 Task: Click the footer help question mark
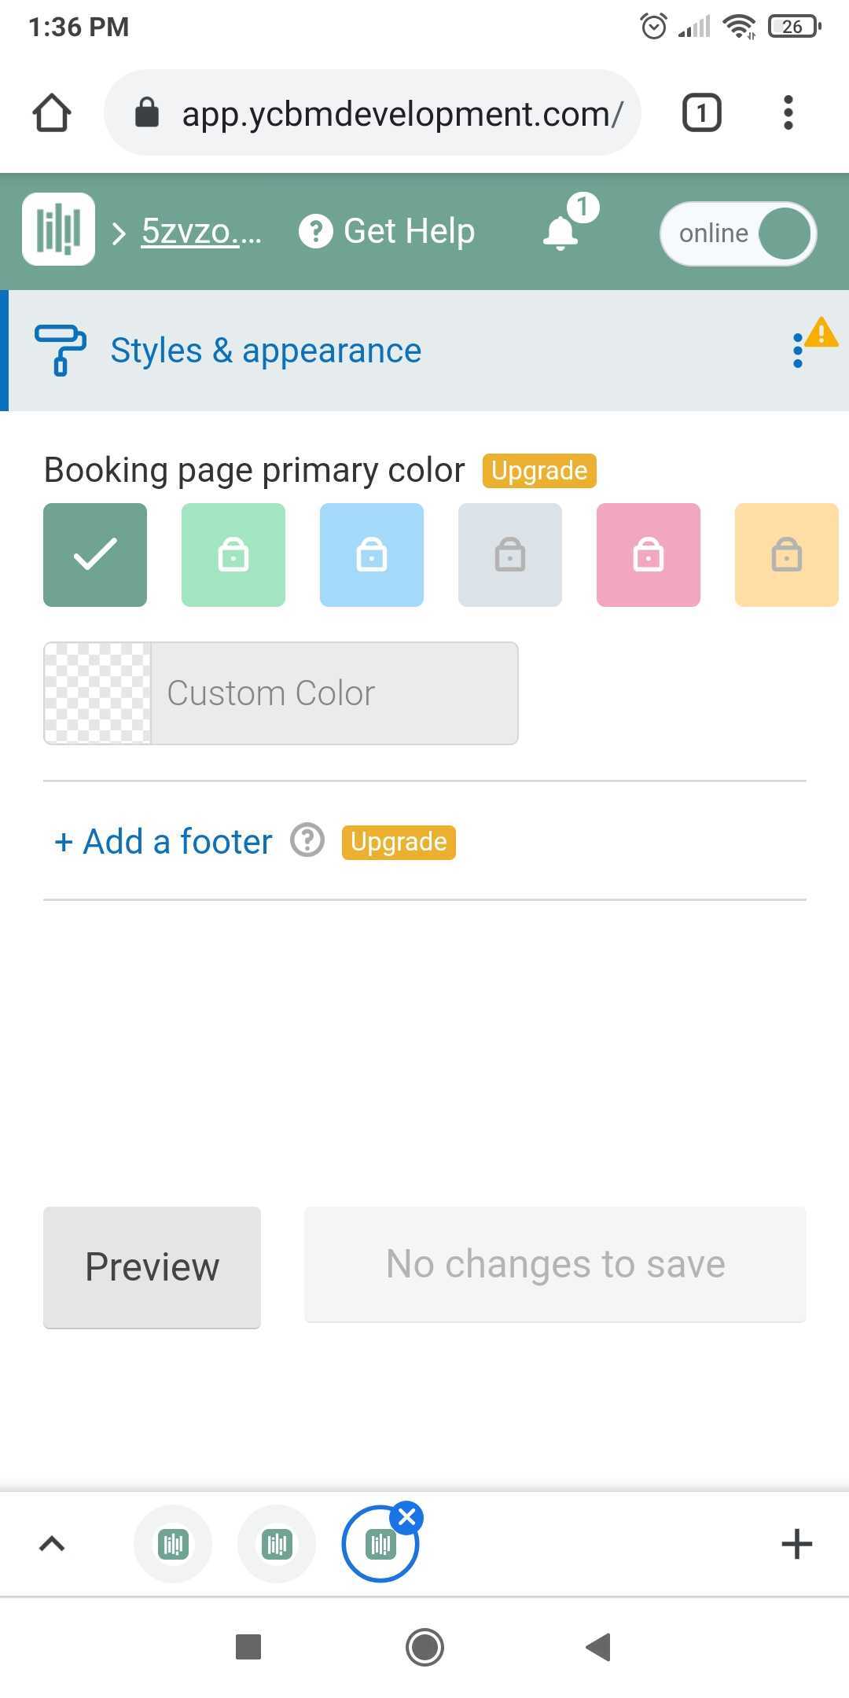(307, 840)
